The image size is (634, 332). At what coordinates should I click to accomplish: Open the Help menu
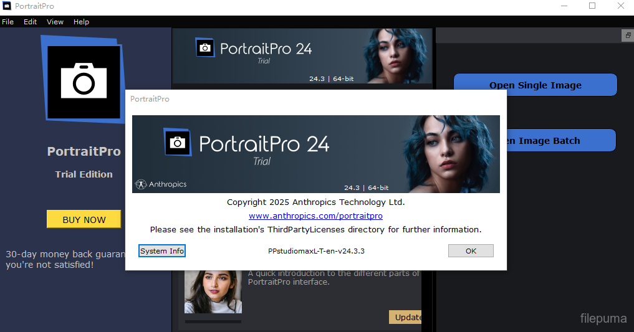pyautogui.click(x=81, y=22)
